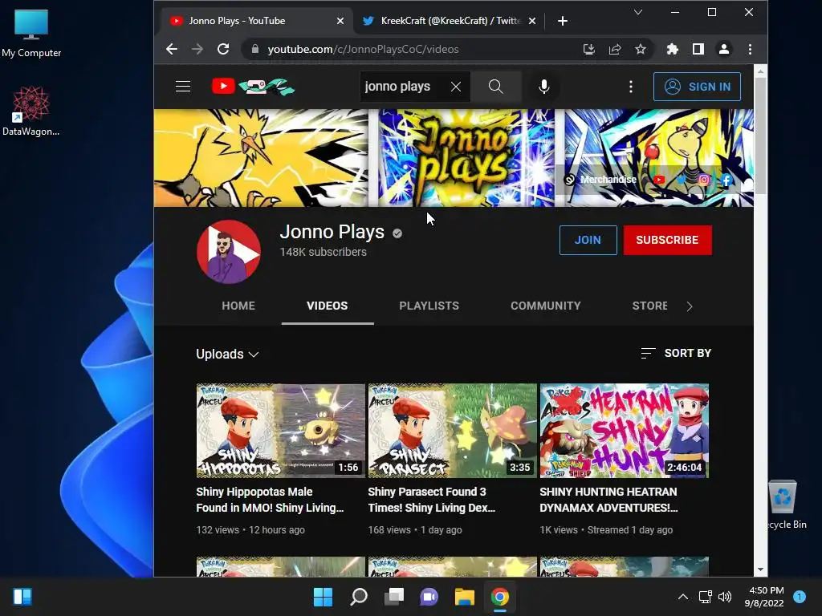This screenshot has width=822, height=616.
Task: Go back to previous page in Chrome
Action: click(x=172, y=49)
